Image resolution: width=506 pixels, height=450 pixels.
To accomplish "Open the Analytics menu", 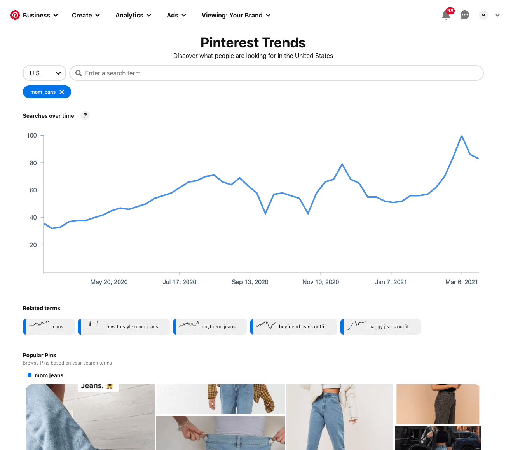I will [x=133, y=15].
